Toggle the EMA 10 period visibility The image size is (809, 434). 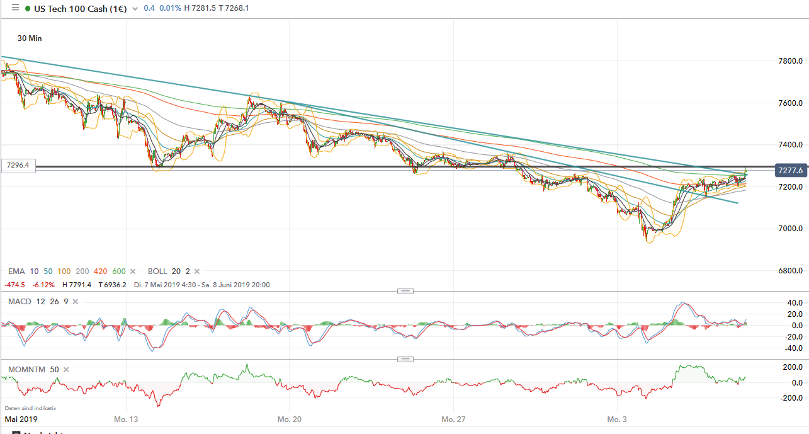33,271
